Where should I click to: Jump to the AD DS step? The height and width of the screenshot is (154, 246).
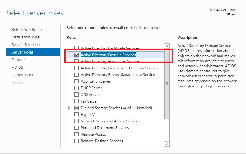17,68
